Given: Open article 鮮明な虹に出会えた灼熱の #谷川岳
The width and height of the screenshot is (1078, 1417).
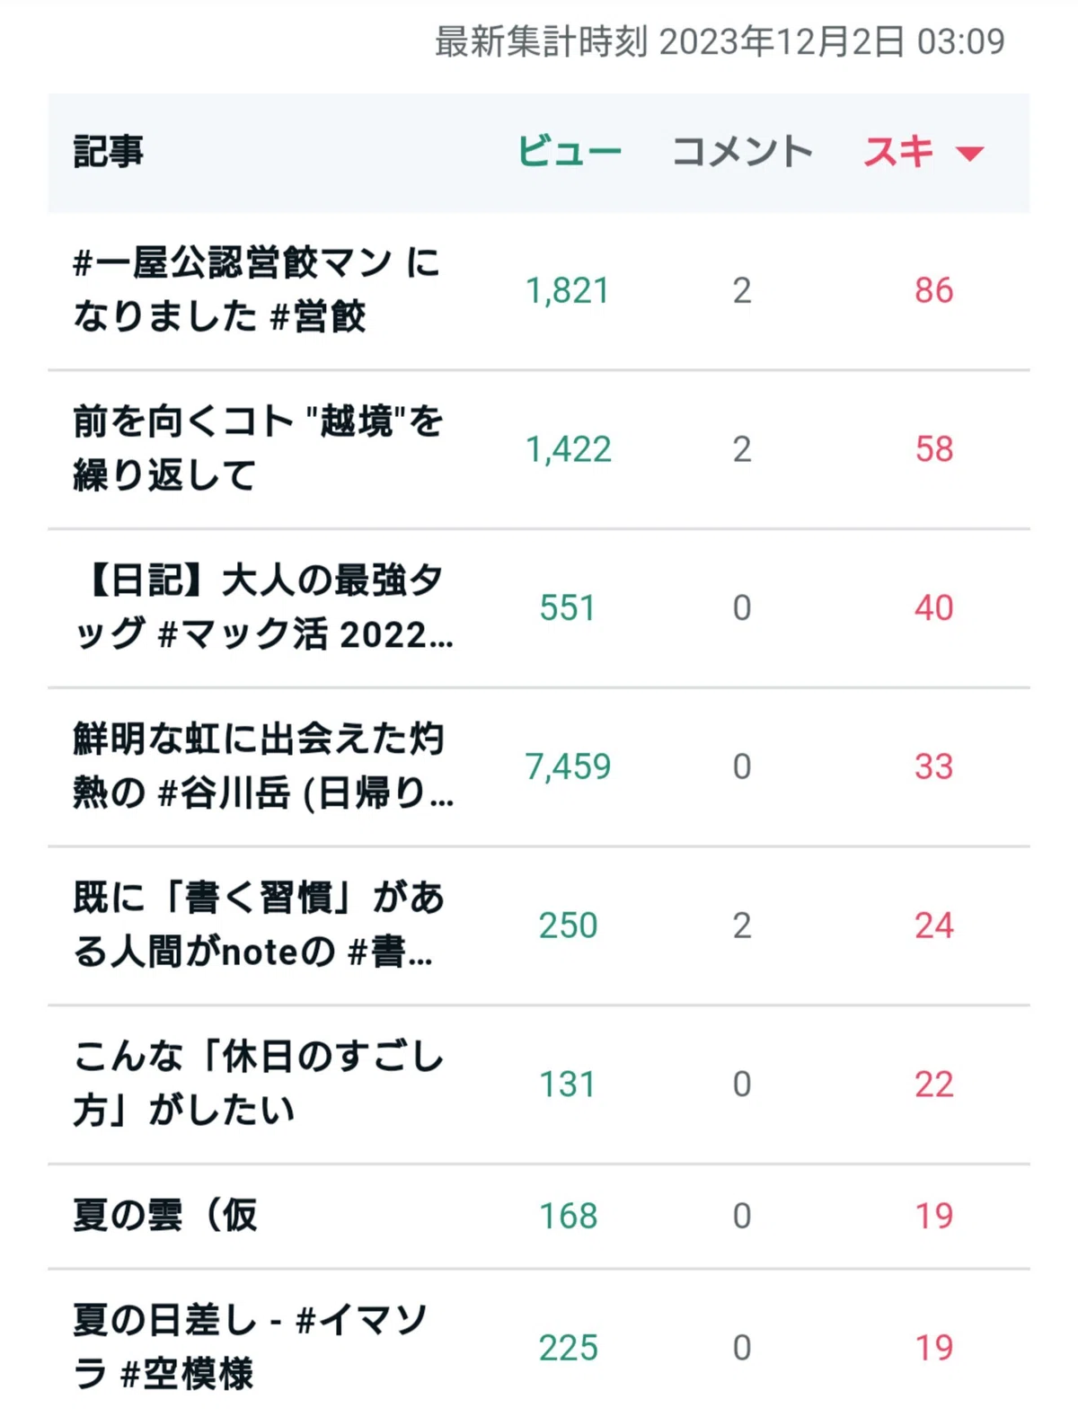Looking at the screenshot, I should click(263, 766).
